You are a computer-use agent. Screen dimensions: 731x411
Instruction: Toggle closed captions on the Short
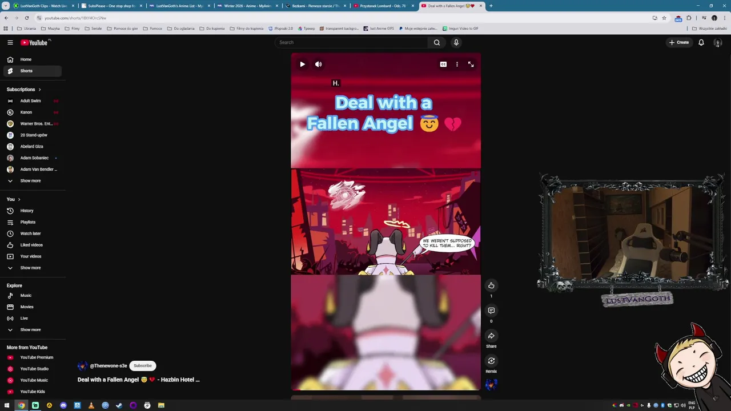(443, 65)
